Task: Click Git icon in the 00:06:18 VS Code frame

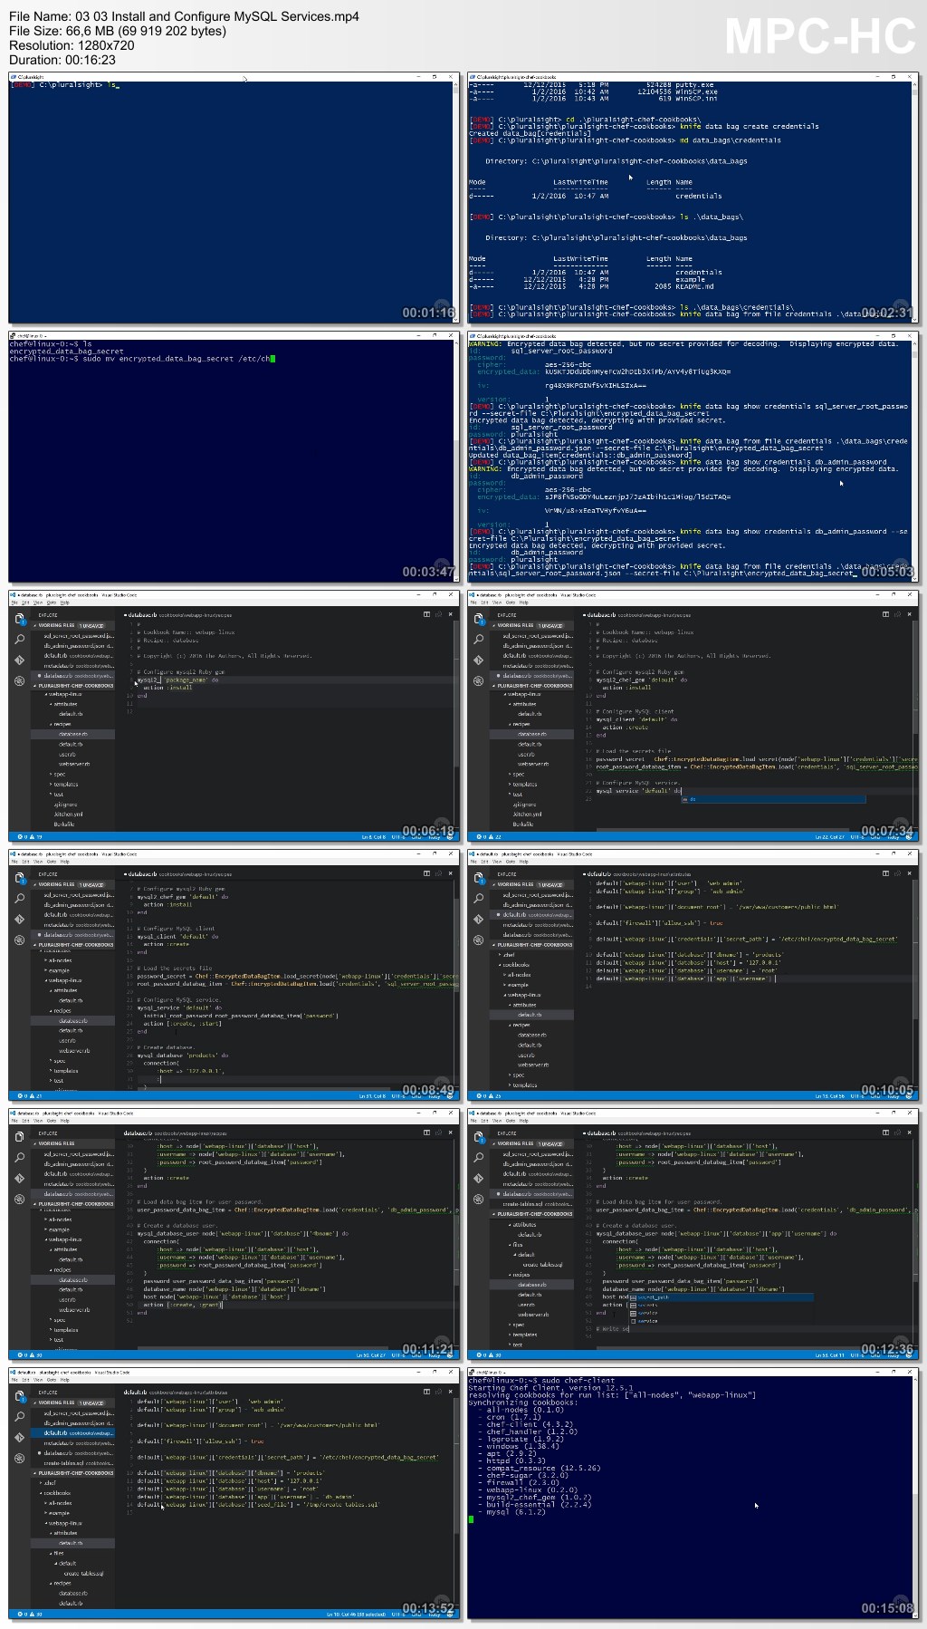Action: (19, 660)
